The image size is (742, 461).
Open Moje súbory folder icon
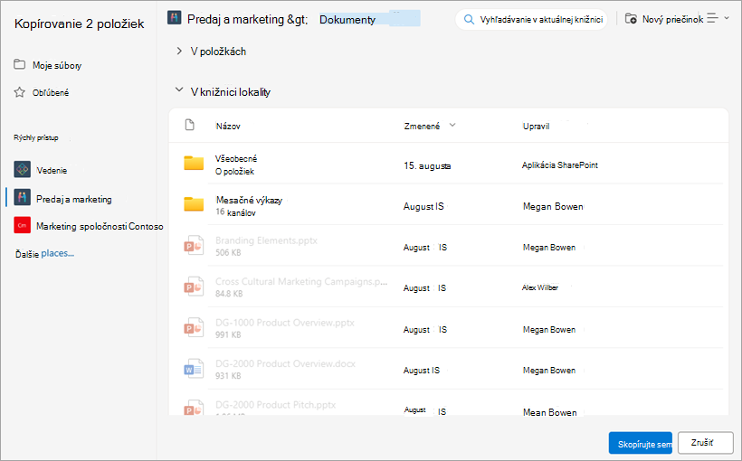point(19,64)
